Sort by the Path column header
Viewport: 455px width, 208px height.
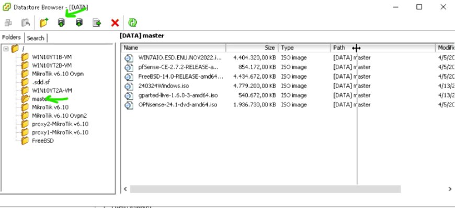pos(383,48)
